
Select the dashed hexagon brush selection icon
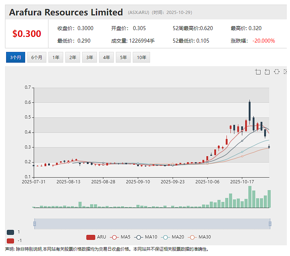click(x=277, y=72)
